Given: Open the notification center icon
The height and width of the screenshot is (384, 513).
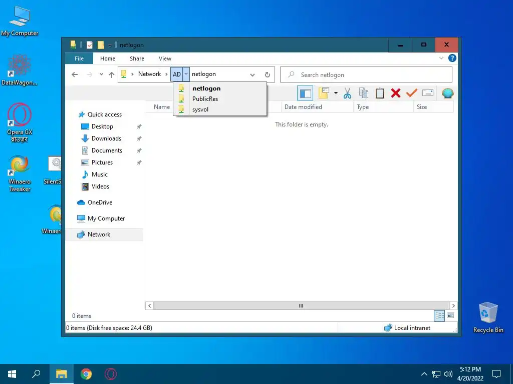Looking at the screenshot, I should [x=496, y=374].
